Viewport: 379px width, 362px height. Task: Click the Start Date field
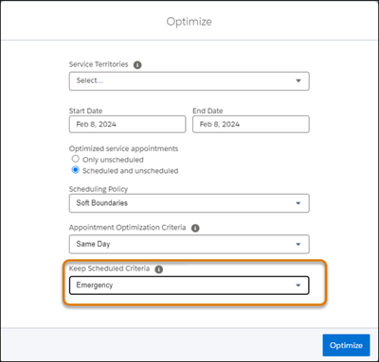point(127,124)
